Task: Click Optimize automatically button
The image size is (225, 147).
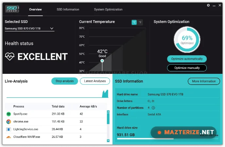Action: tap(187, 59)
